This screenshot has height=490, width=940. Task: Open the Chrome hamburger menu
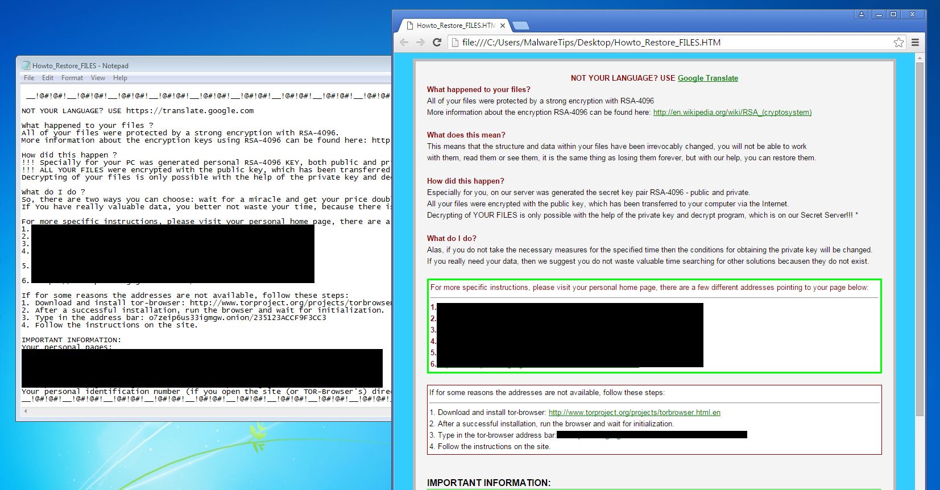tap(915, 42)
